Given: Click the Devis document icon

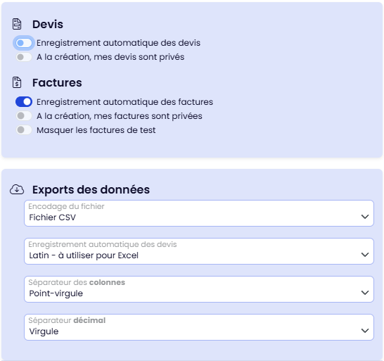Looking at the screenshot, I should pos(17,24).
